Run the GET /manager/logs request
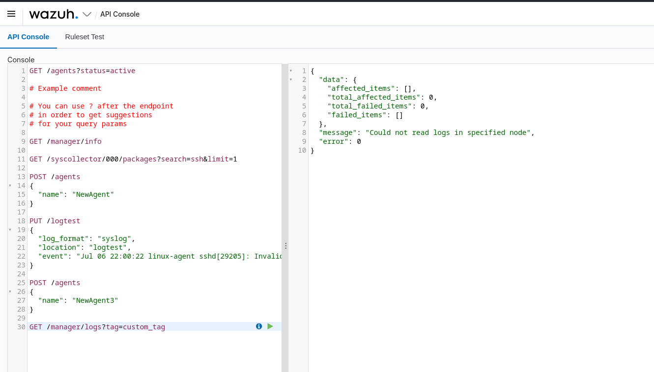654x372 pixels. [270, 326]
